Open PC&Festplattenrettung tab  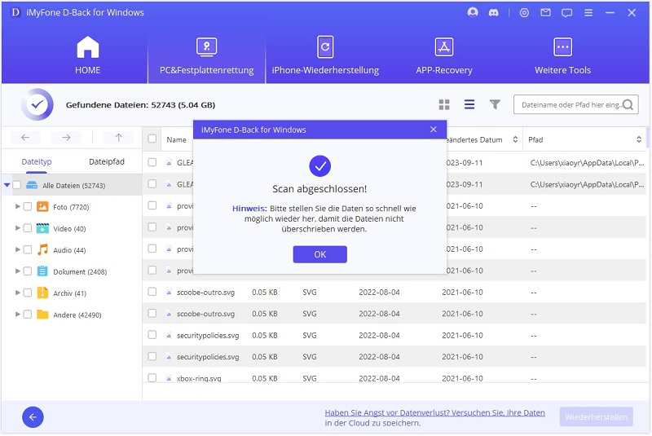pos(207,55)
